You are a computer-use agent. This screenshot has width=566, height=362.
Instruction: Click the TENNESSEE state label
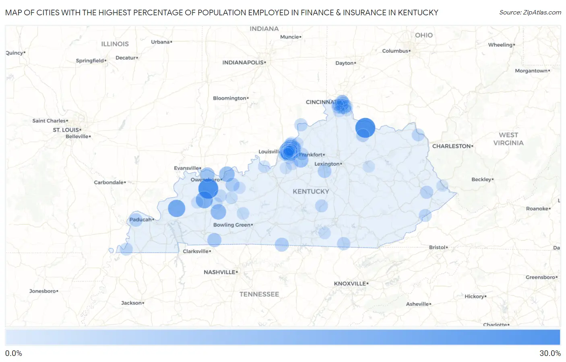(259, 294)
